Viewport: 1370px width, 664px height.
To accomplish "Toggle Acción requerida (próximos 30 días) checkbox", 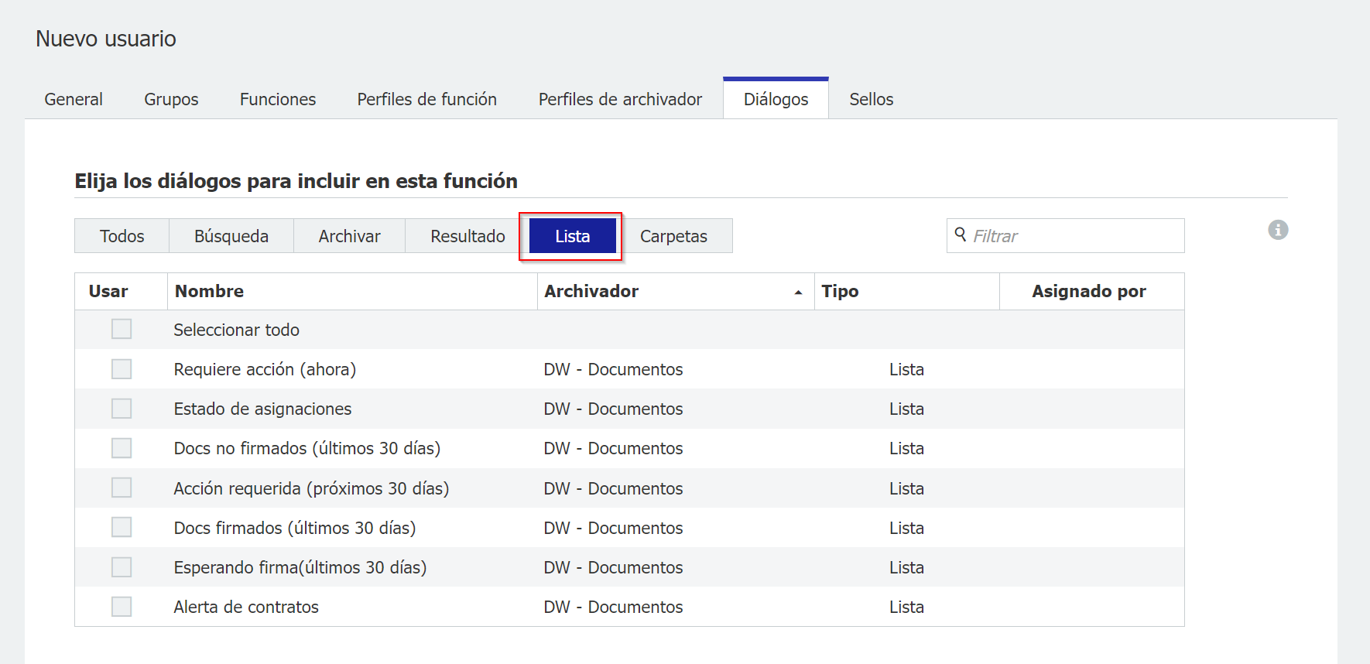I will (x=122, y=488).
